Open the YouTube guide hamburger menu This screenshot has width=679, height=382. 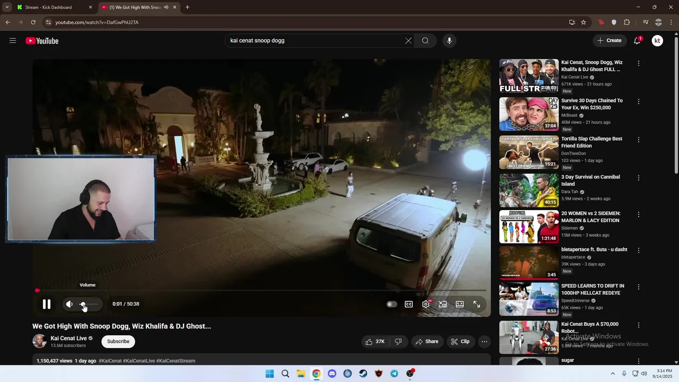(13, 40)
